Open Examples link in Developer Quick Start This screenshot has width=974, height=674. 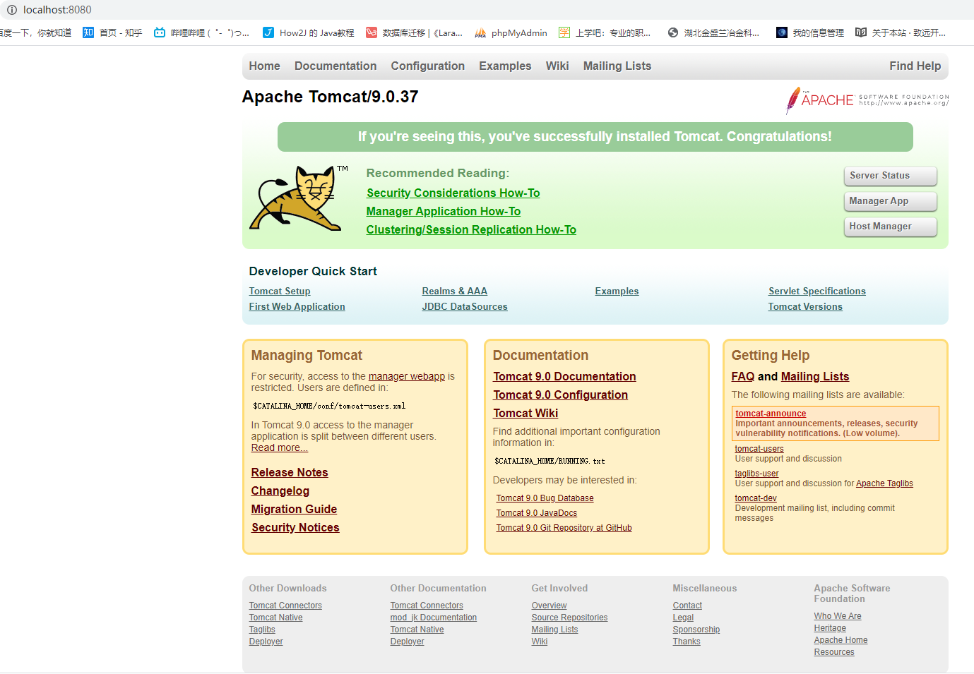point(617,291)
